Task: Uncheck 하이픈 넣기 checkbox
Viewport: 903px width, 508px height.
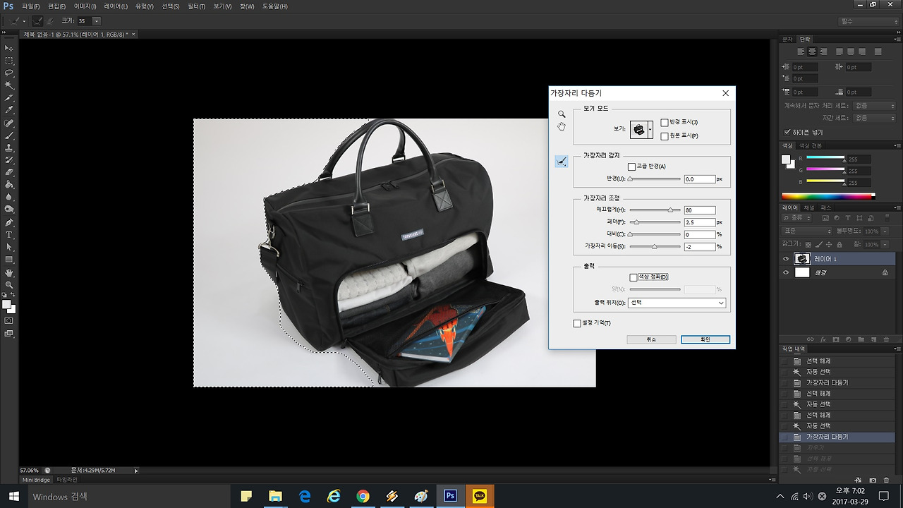Action: pyautogui.click(x=787, y=132)
